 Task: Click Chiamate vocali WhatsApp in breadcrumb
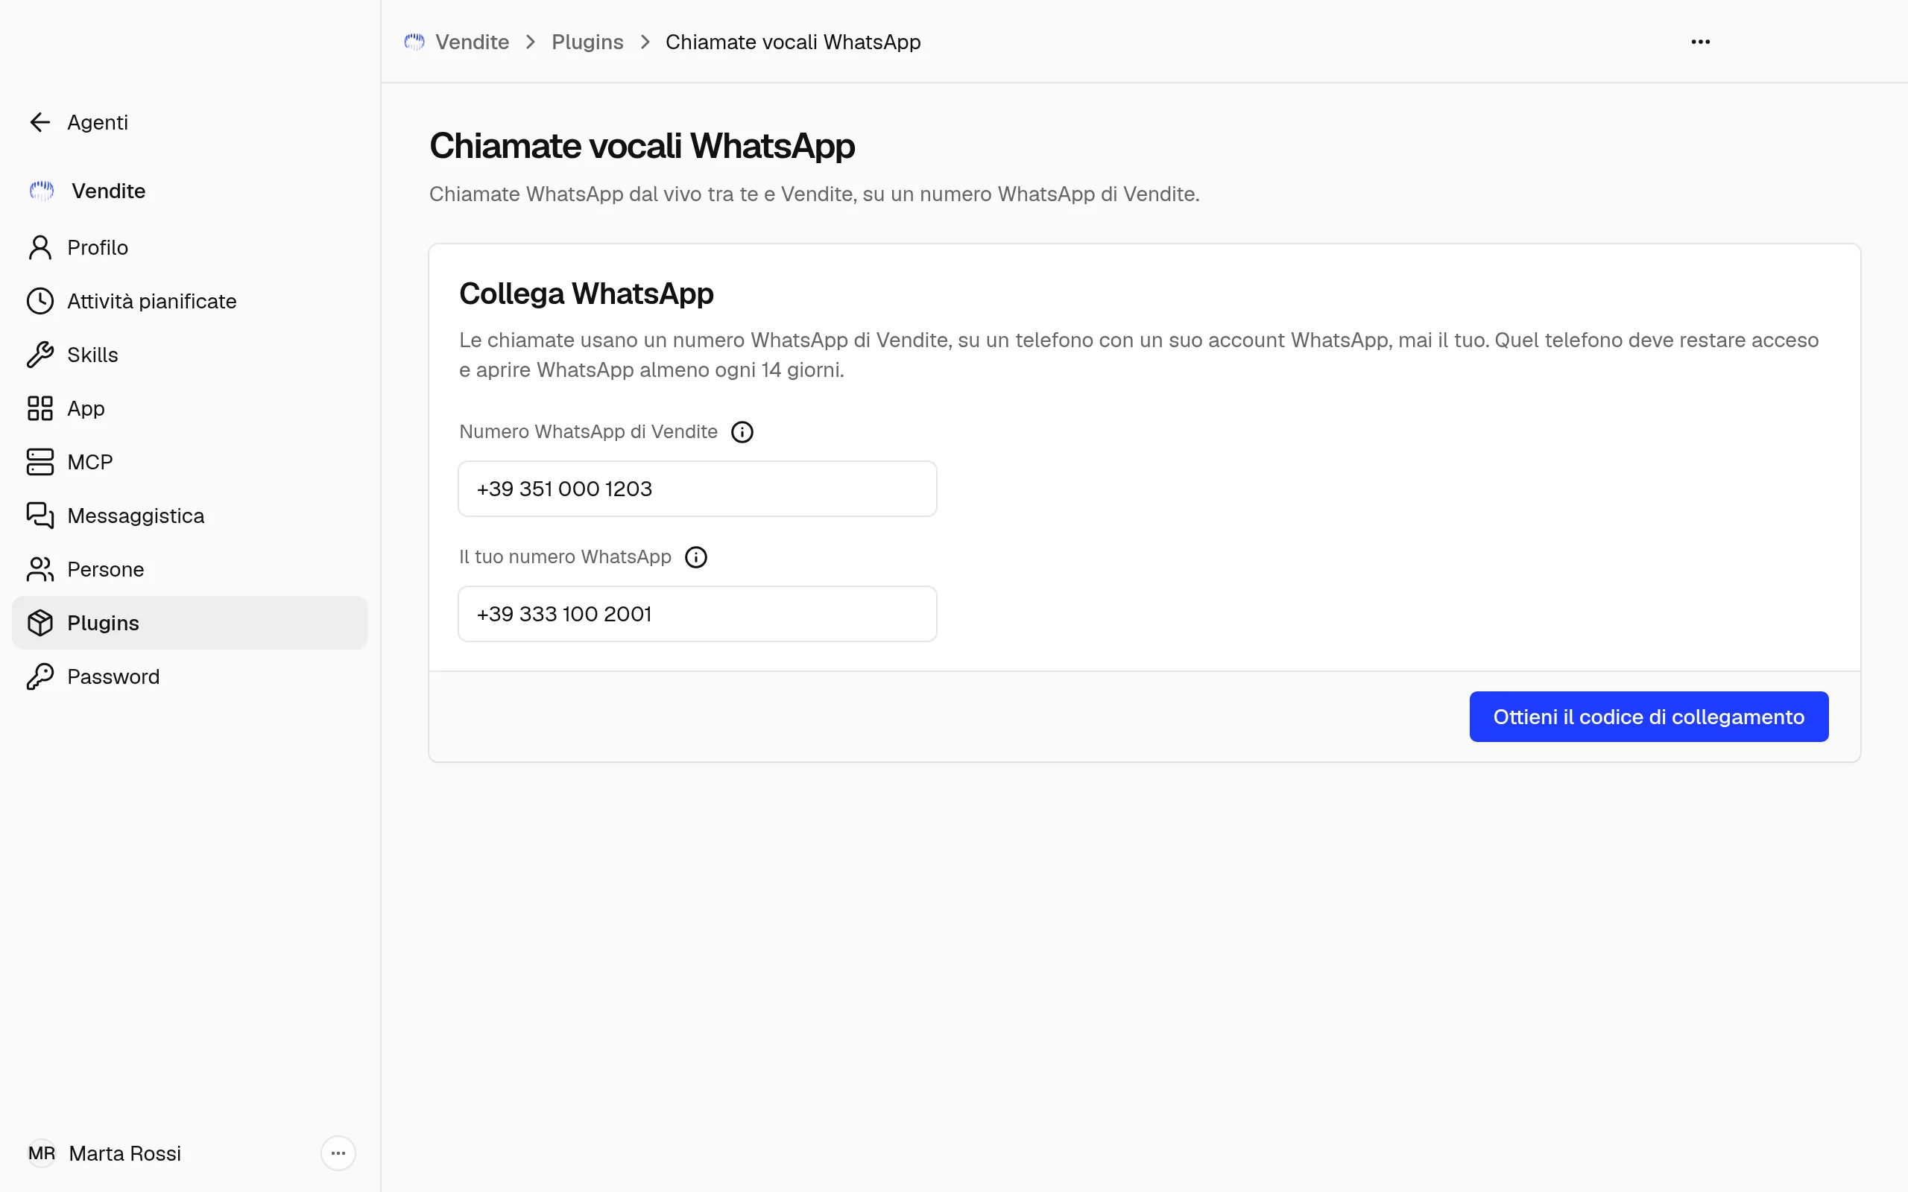click(793, 42)
